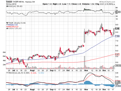Click the 90 level label on the RSI axis
Image resolution: width=121 pixels, height=91 pixels.
tap(116, 8)
